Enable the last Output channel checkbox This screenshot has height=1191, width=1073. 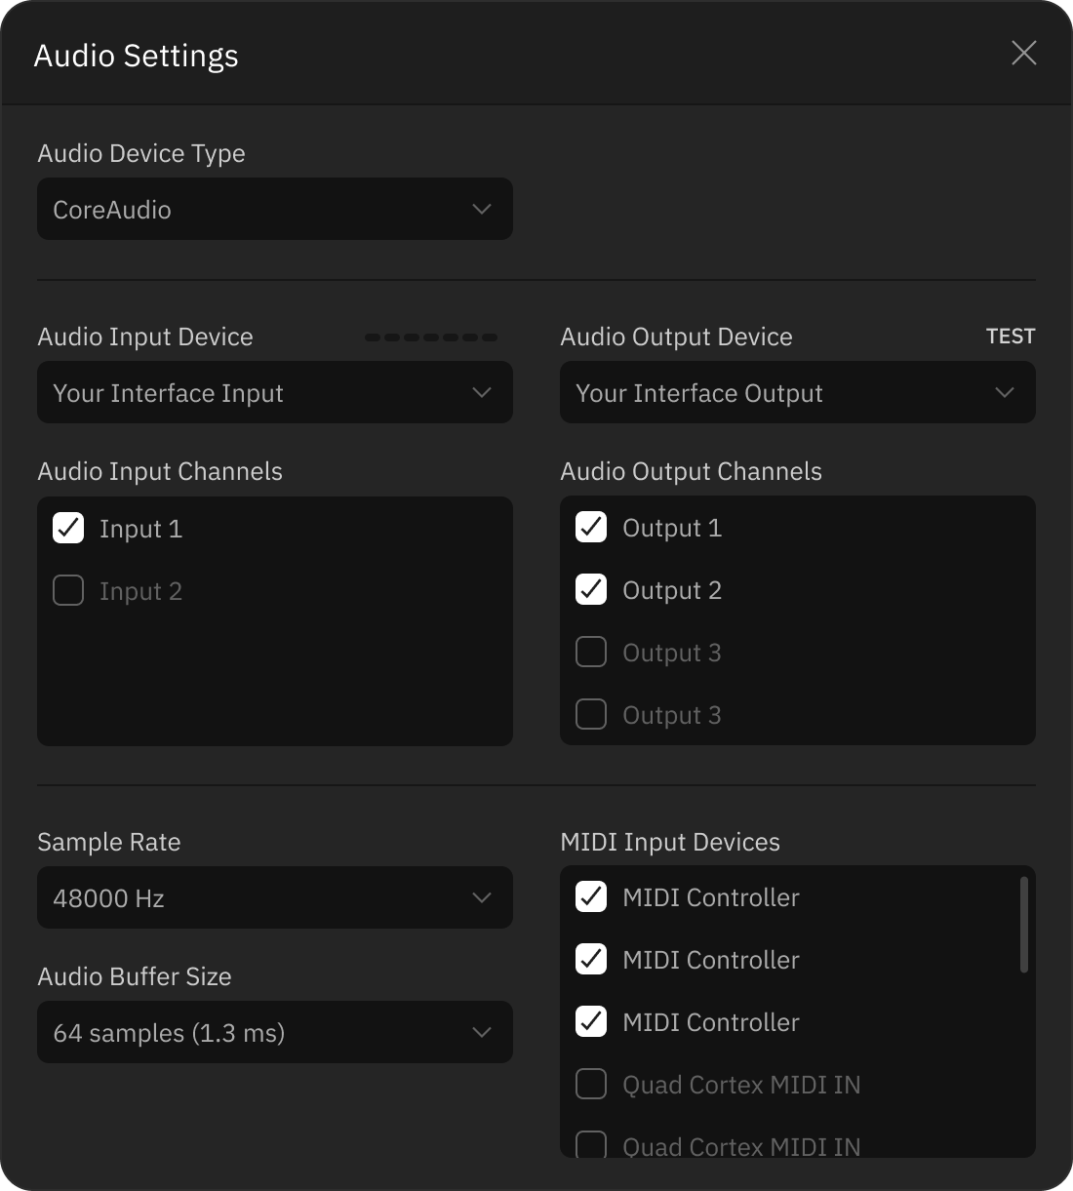tap(590, 714)
